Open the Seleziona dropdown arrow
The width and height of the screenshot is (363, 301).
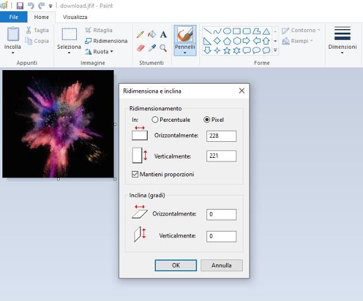[x=69, y=53]
